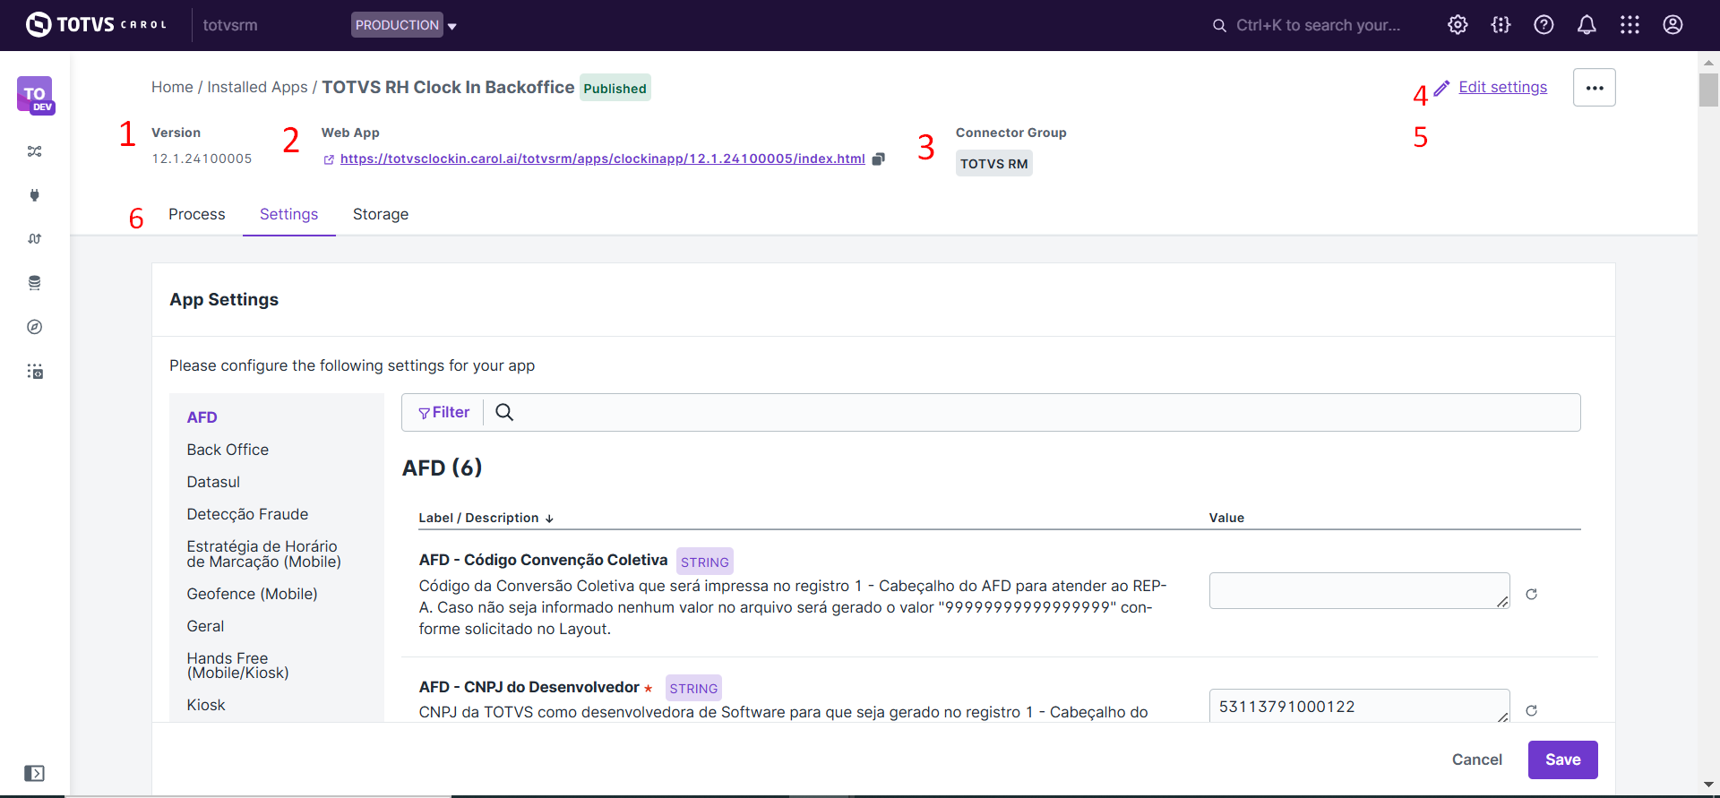This screenshot has width=1720, height=798.
Task: Open the help question mark icon
Action: [1544, 25]
